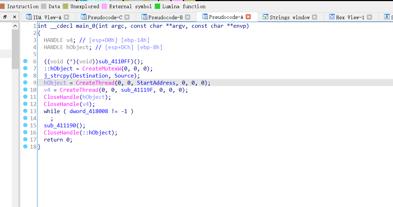This screenshot has width=393, height=207.
Task: Click the pink External symbol color swatch
Action: 104,6
